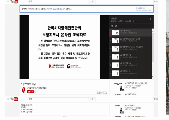Open the learn-more link above 'View this message in English'
Image resolution: width=169 pixels, height=120 pixels.
(141, 8)
